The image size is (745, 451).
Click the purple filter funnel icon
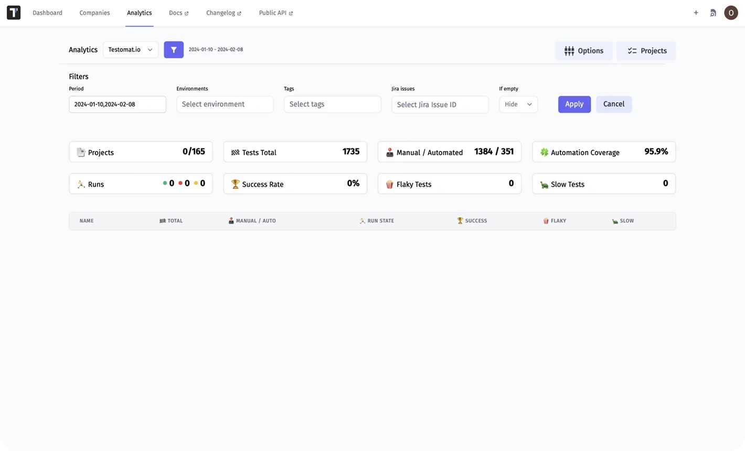(x=174, y=50)
